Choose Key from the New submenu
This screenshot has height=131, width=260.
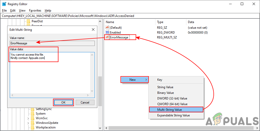(x=176, y=80)
